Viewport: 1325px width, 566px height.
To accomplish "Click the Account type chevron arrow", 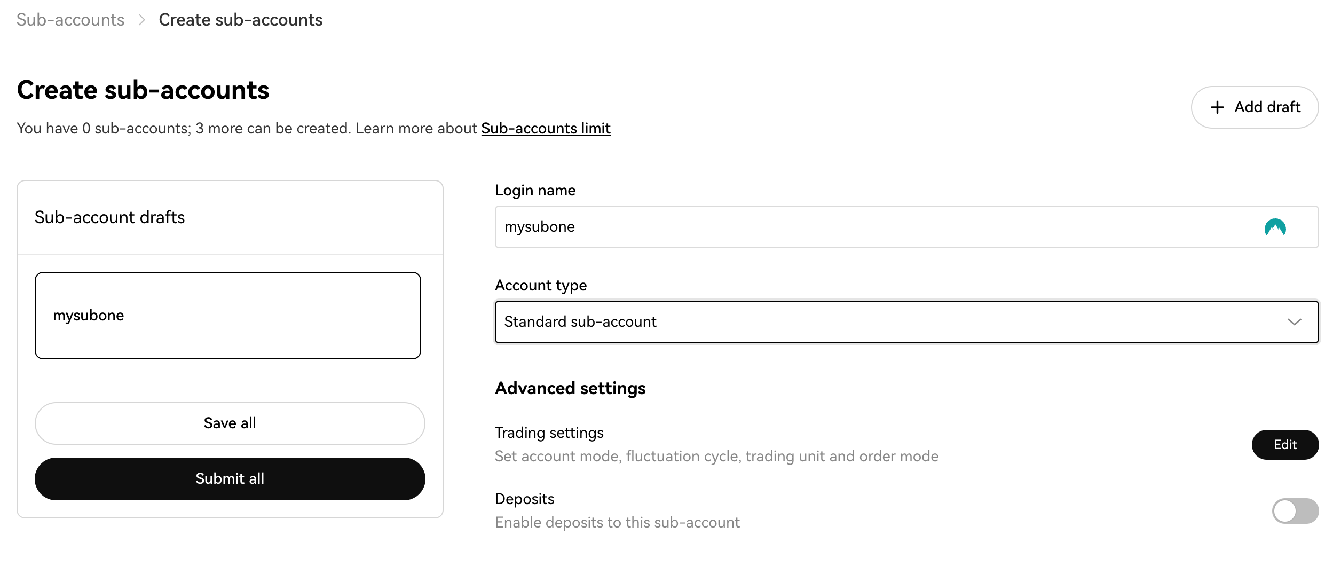I will click(1294, 322).
